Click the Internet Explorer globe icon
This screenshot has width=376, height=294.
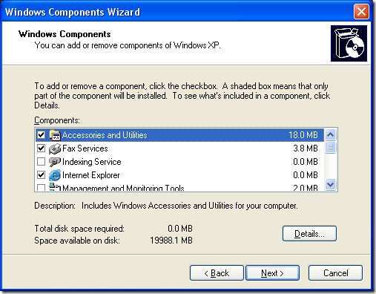click(55, 175)
